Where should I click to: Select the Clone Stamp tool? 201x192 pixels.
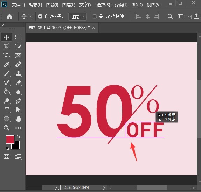click(x=18, y=73)
